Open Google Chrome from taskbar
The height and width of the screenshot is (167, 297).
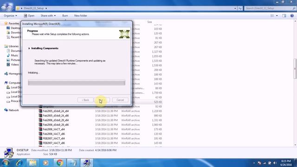pos(59,163)
